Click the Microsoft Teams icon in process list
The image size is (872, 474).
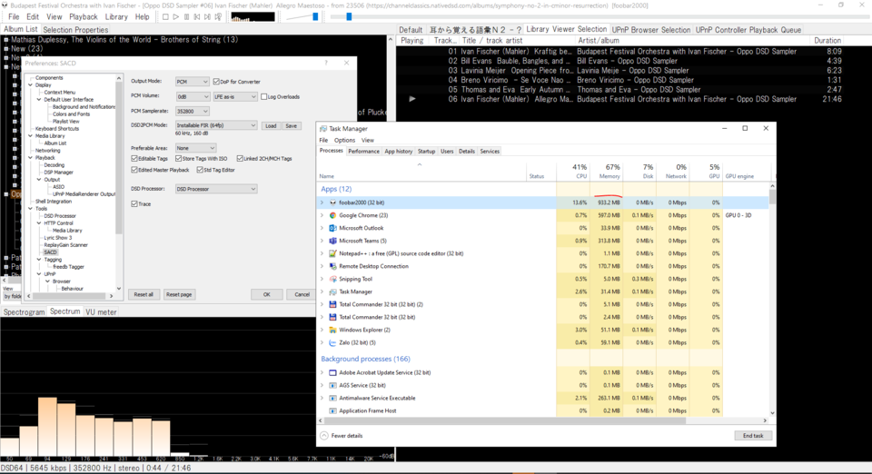coord(332,242)
